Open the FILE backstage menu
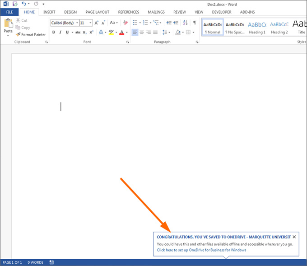The width and height of the screenshot is (307, 266). tap(9, 12)
